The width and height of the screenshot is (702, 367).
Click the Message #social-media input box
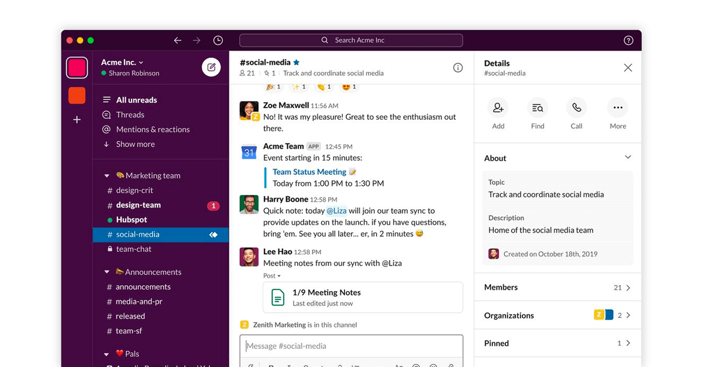tap(351, 346)
